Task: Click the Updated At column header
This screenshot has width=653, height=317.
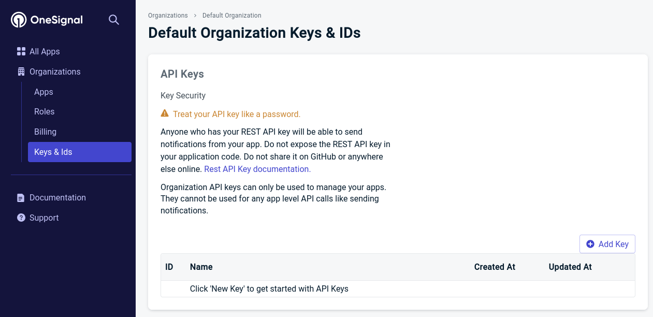Action: 570,267
